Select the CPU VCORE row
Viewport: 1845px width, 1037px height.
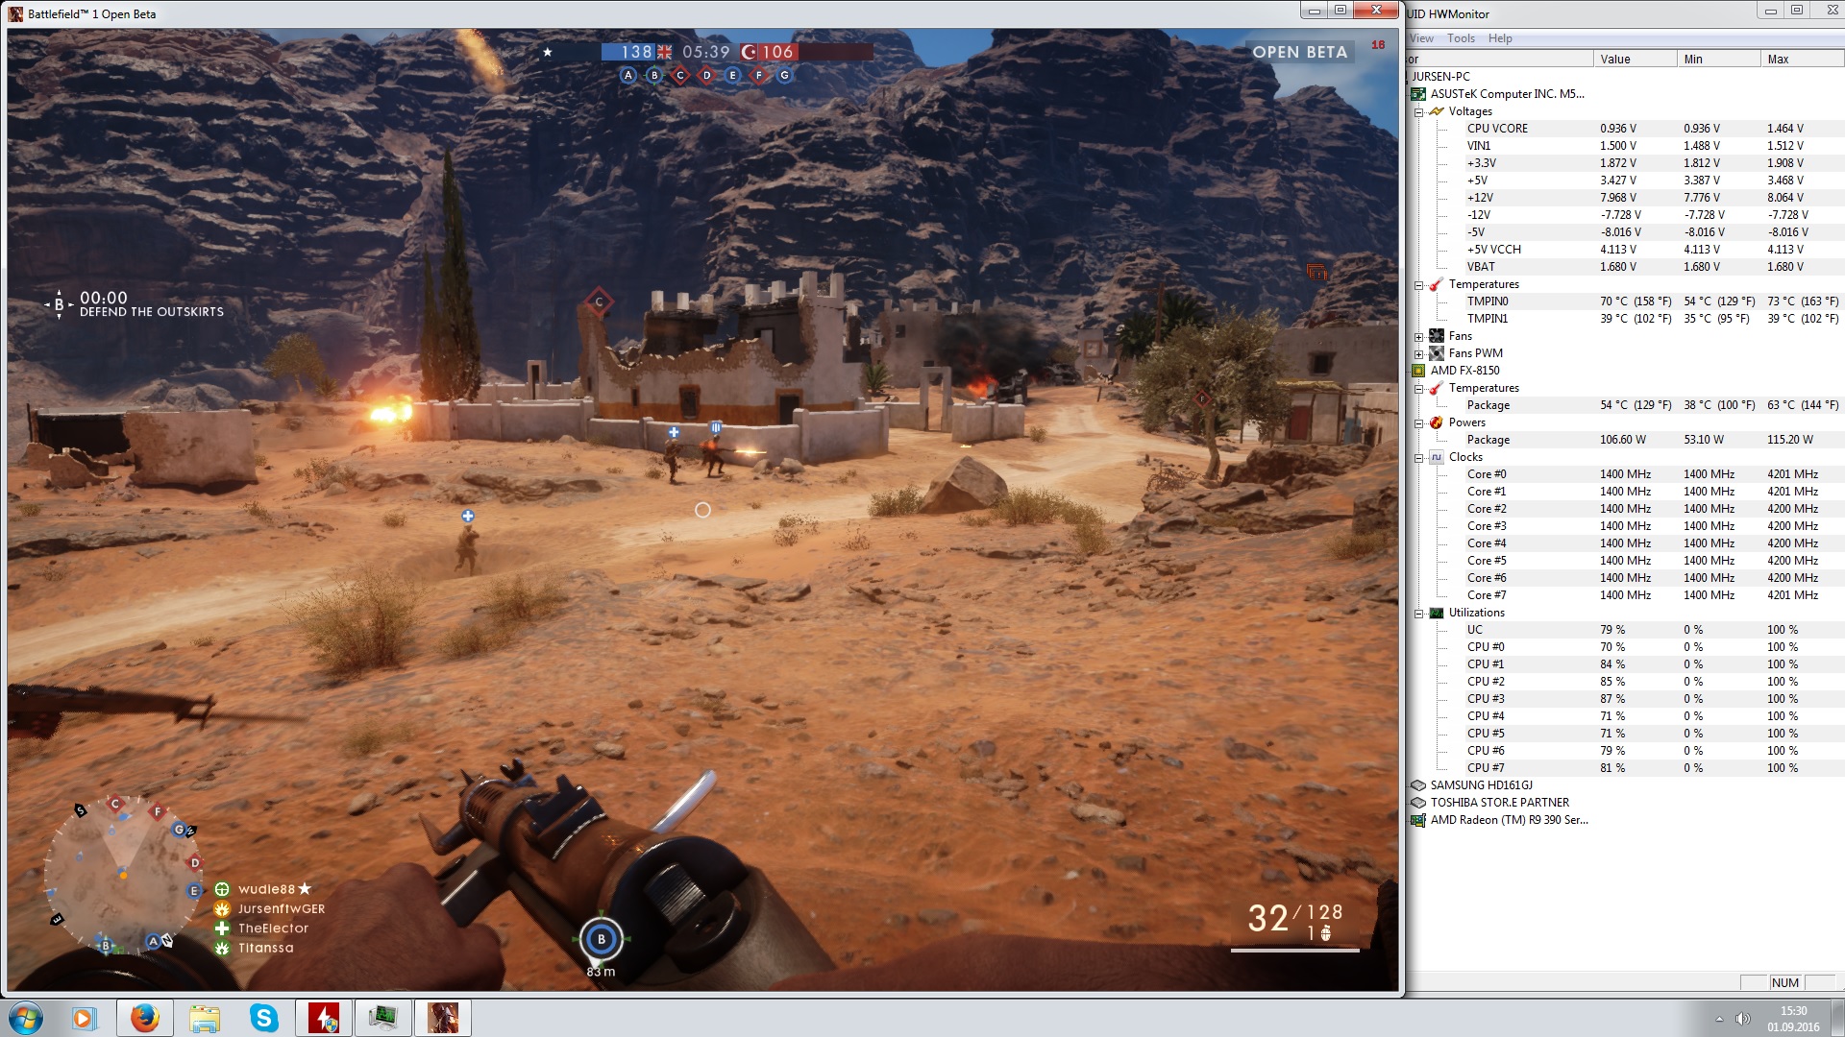[1497, 129]
